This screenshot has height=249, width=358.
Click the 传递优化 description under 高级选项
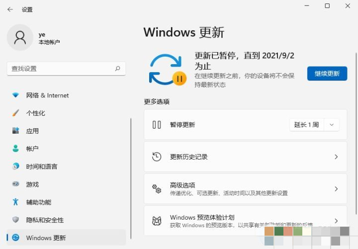[x=229, y=193]
